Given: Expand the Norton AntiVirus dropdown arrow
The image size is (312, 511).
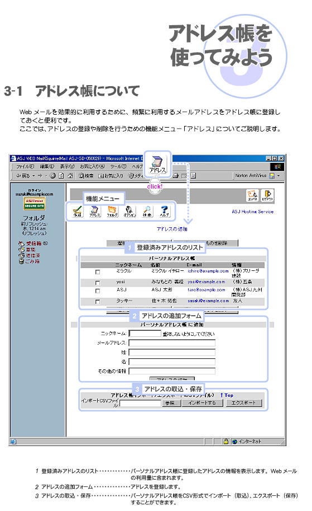Looking at the screenshot, I should click(x=279, y=176).
